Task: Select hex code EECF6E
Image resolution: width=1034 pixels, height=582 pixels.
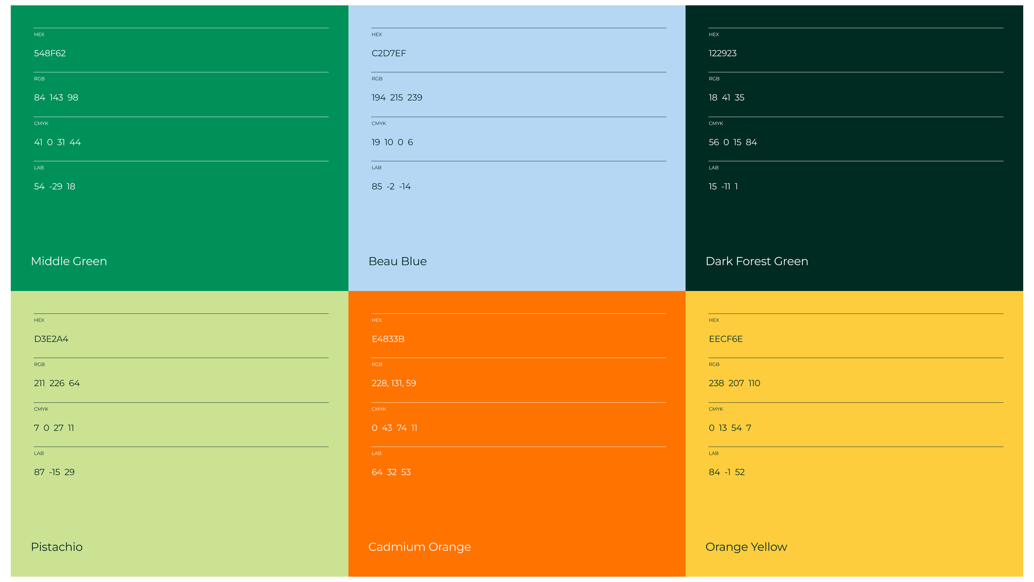Action: tap(725, 339)
